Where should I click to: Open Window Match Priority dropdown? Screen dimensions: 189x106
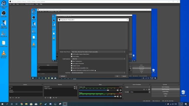[98, 52]
